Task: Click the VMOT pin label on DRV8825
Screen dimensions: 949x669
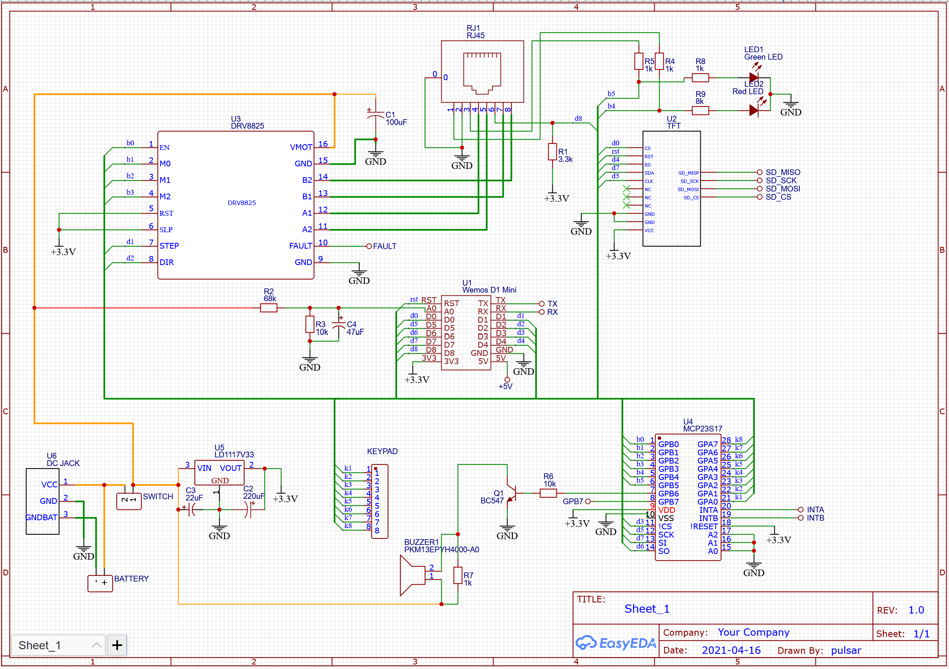Action: 301,147
